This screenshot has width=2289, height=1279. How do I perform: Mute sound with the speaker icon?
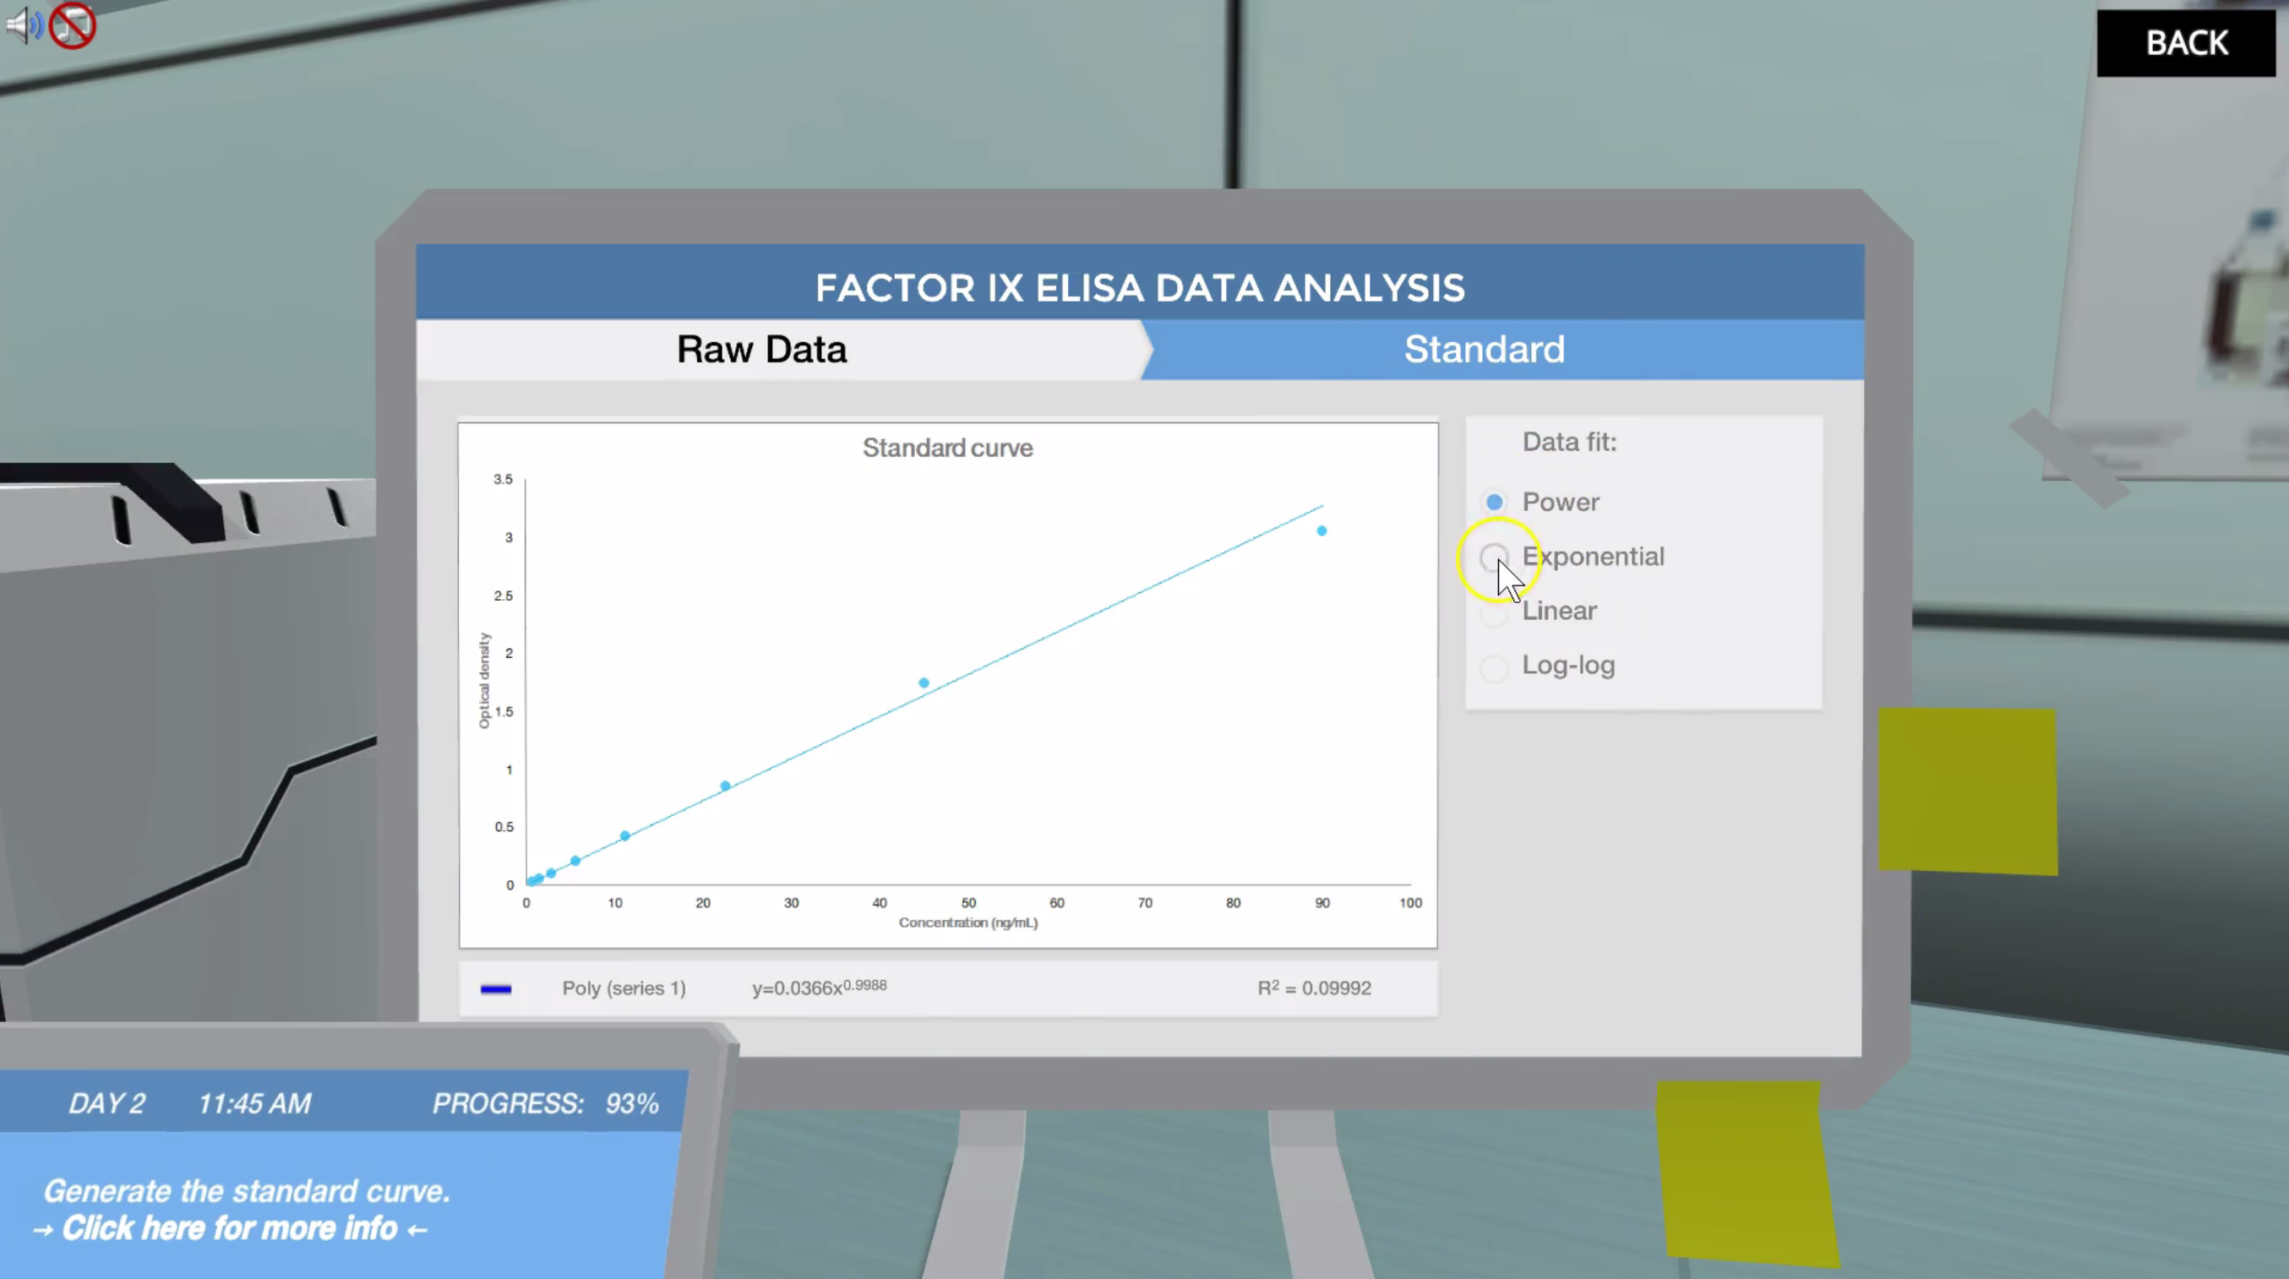(x=23, y=24)
